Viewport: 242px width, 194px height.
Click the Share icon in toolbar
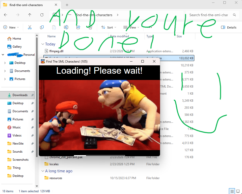click(78, 27)
